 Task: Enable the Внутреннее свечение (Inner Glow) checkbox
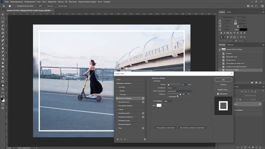coord(117,106)
